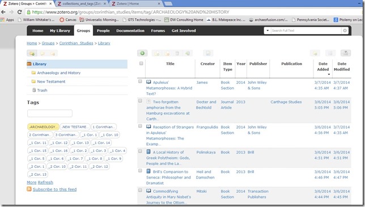Click the Refresh tags link
This screenshot has height=207, width=365.
coord(45,182)
